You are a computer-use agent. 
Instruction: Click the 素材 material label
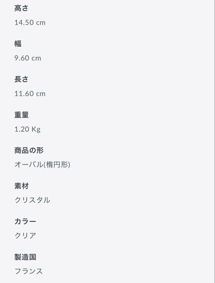tap(22, 186)
